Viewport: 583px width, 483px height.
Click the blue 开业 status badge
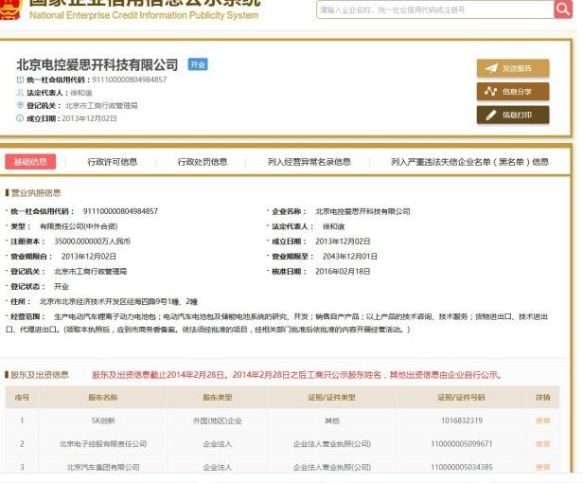pyautogui.click(x=198, y=64)
